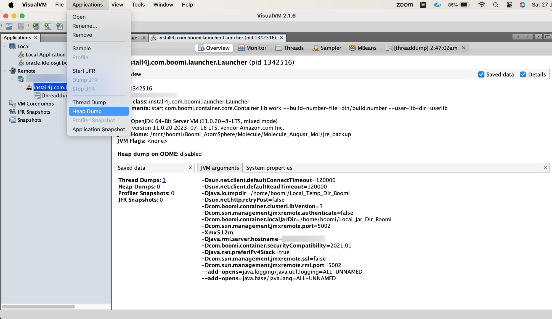Open a saved snapshot using the folder icon
Screen dimensions: 552x319
9,26
